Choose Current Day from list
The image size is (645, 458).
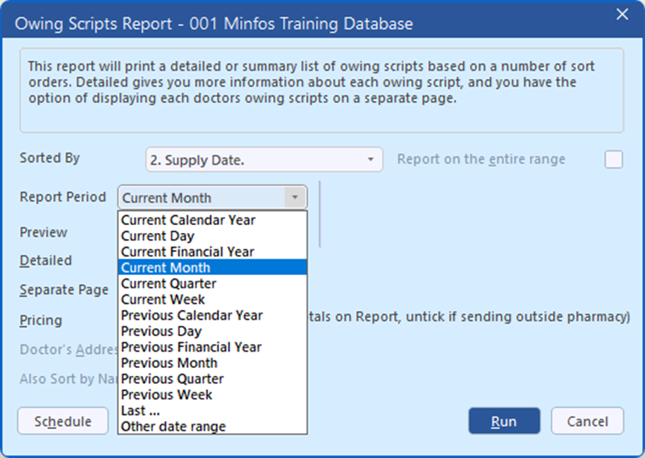(x=158, y=236)
